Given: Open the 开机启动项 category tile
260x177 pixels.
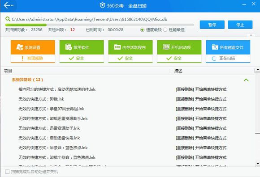Looking at the screenshot, I should pos(179,51).
